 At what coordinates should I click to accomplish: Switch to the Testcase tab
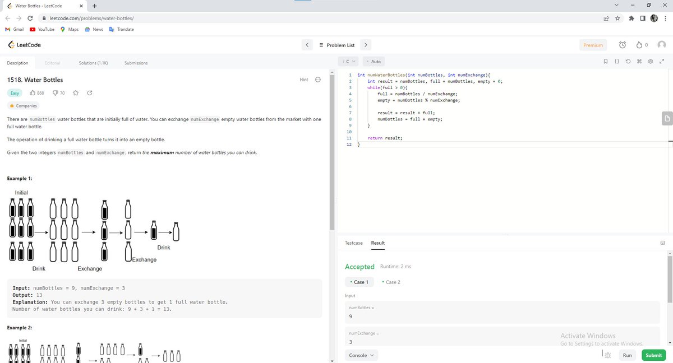(x=354, y=243)
